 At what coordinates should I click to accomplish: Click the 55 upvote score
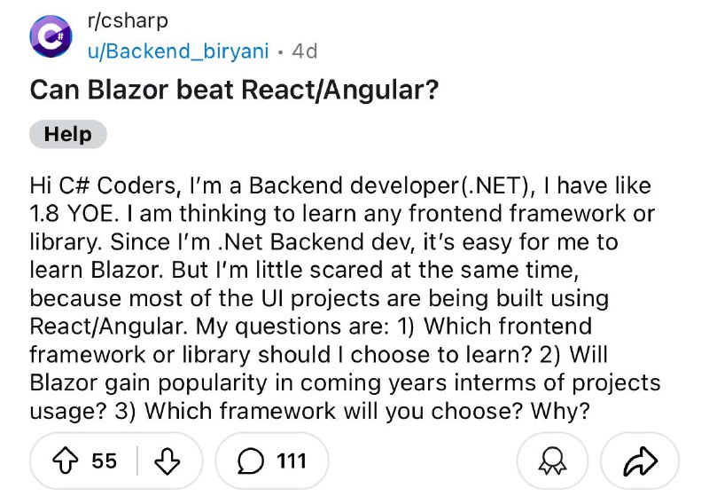[x=104, y=461]
